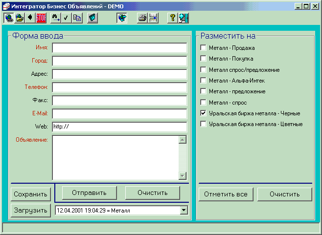Open the saved entries dropdown arrow
This screenshot has width=322, height=235.
click(x=184, y=210)
